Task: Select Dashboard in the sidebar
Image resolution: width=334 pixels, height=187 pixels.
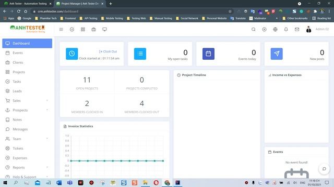Action: point(27,43)
